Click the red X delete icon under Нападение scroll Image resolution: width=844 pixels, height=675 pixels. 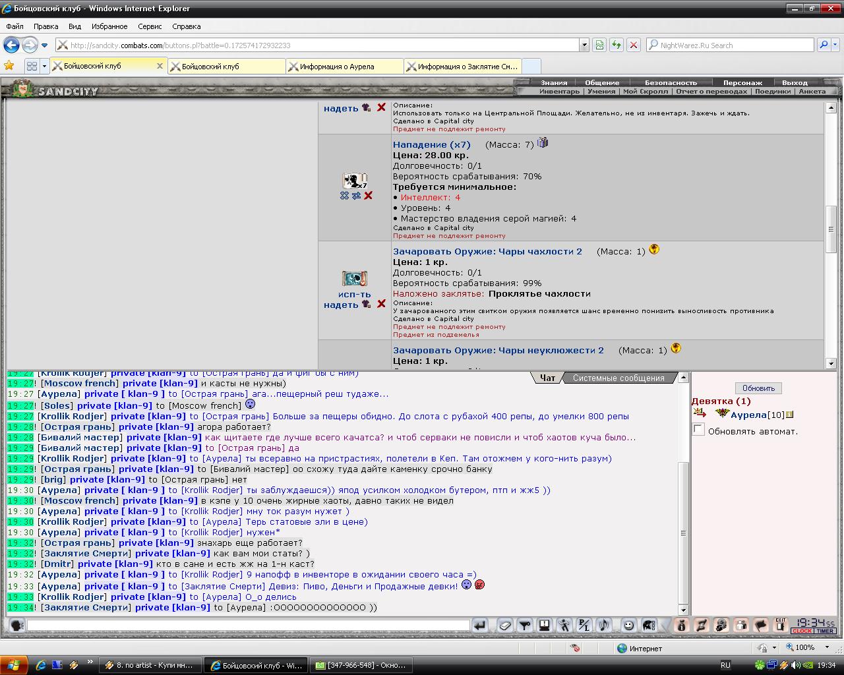click(x=369, y=196)
